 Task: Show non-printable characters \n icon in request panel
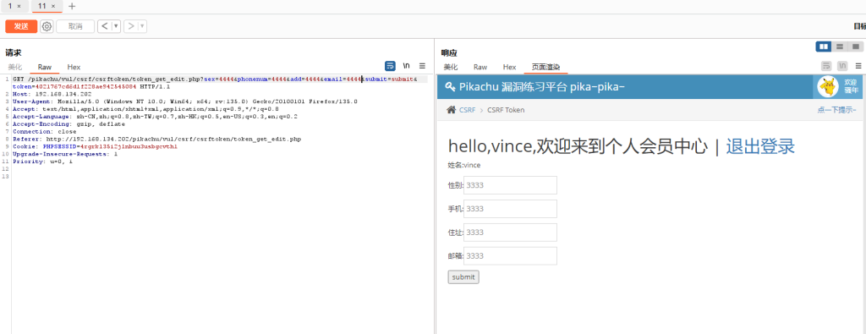407,66
